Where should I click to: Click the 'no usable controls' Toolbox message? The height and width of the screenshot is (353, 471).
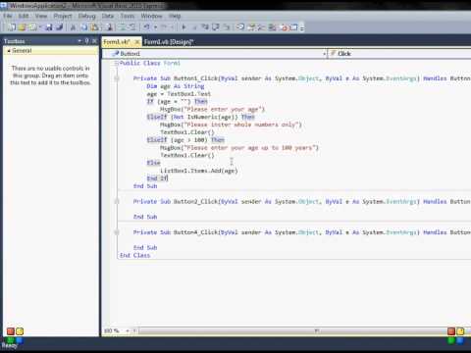click(x=50, y=76)
